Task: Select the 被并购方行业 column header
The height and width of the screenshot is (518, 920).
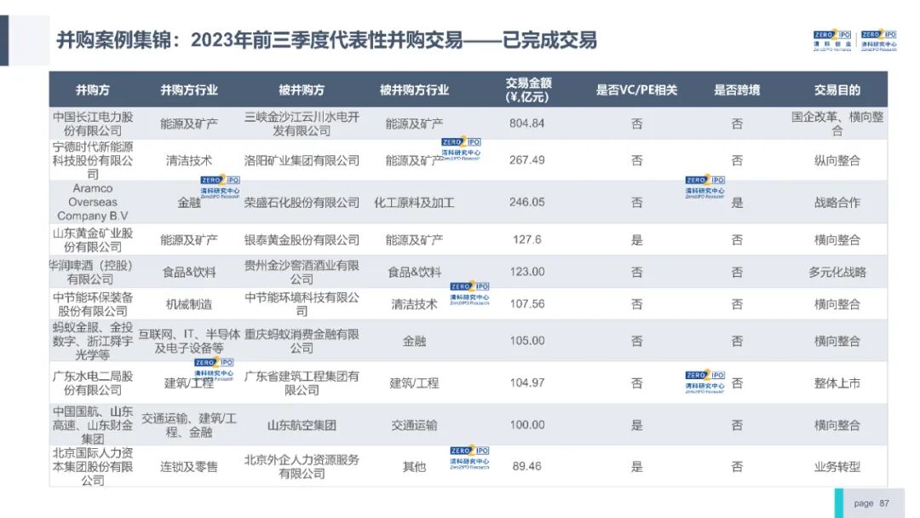Action: pyautogui.click(x=414, y=89)
